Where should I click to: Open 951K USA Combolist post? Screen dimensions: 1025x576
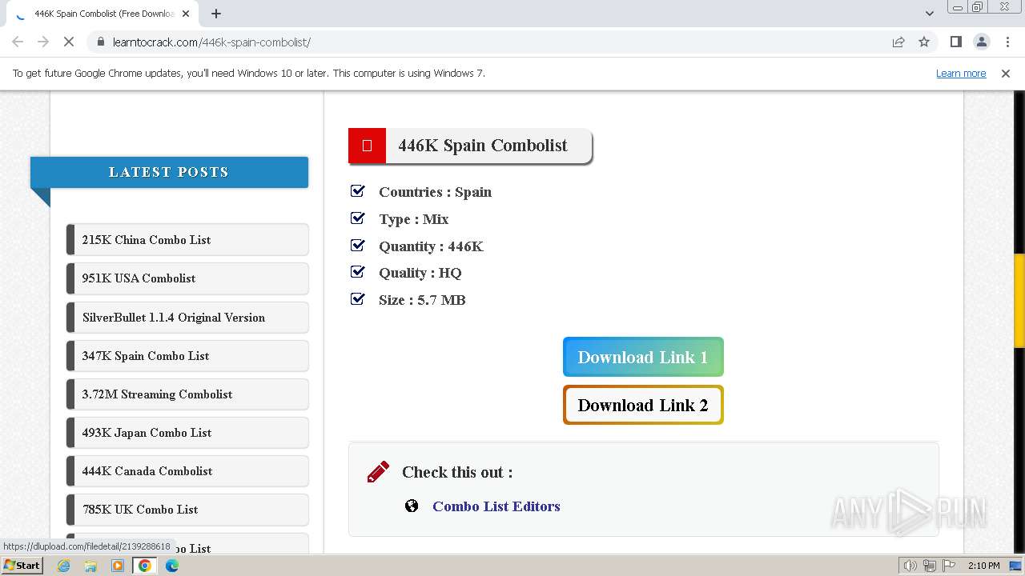pyautogui.click(x=187, y=278)
